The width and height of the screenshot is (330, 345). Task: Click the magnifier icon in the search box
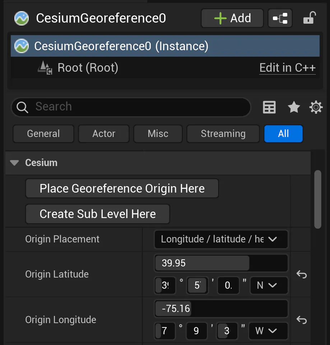[x=22, y=107]
